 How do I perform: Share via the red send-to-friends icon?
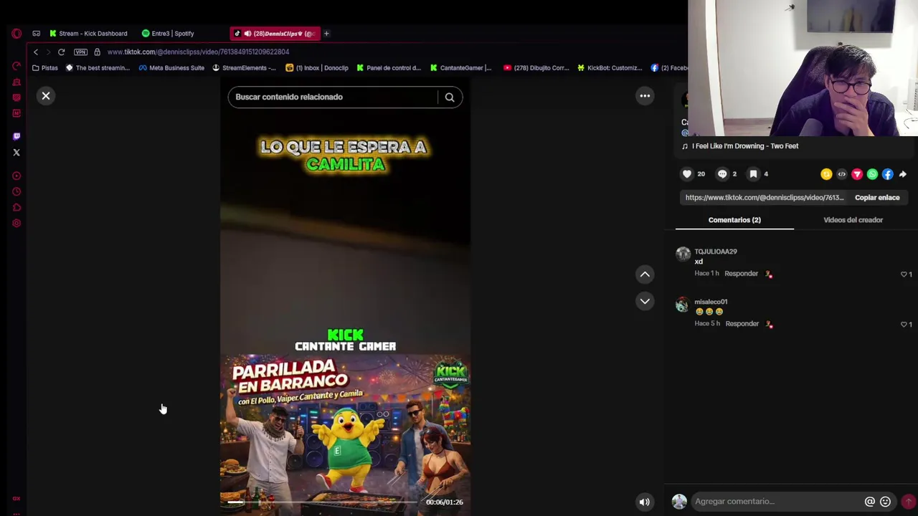click(857, 174)
